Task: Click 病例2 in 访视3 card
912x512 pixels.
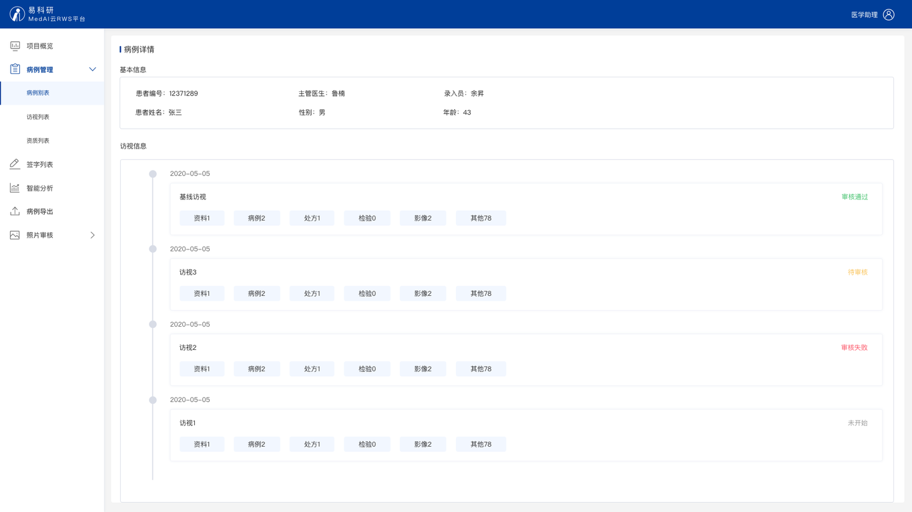Action: [x=256, y=293]
